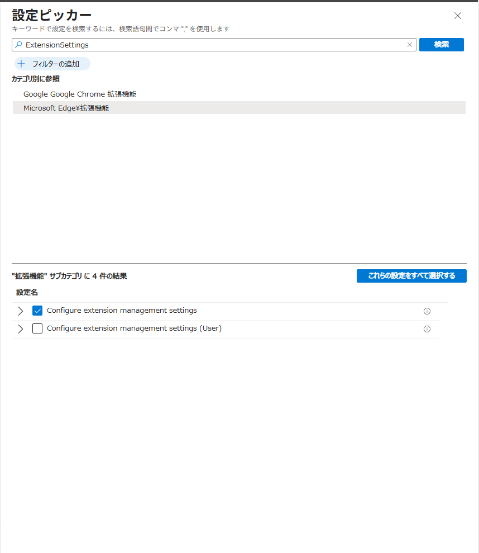Expand Configure extension management settings row
This screenshot has height=553, width=479.
coord(21,311)
